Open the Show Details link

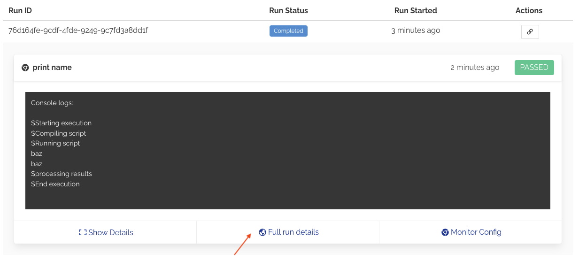pyautogui.click(x=110, y=232)
